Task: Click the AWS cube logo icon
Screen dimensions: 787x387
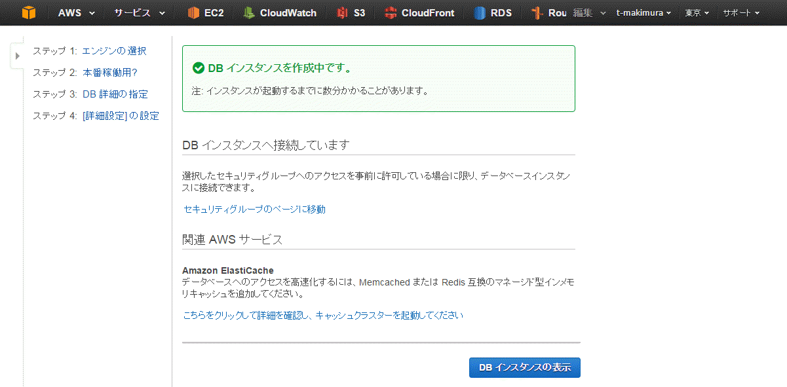Action: pyautogui.click(x=28, y=12)
